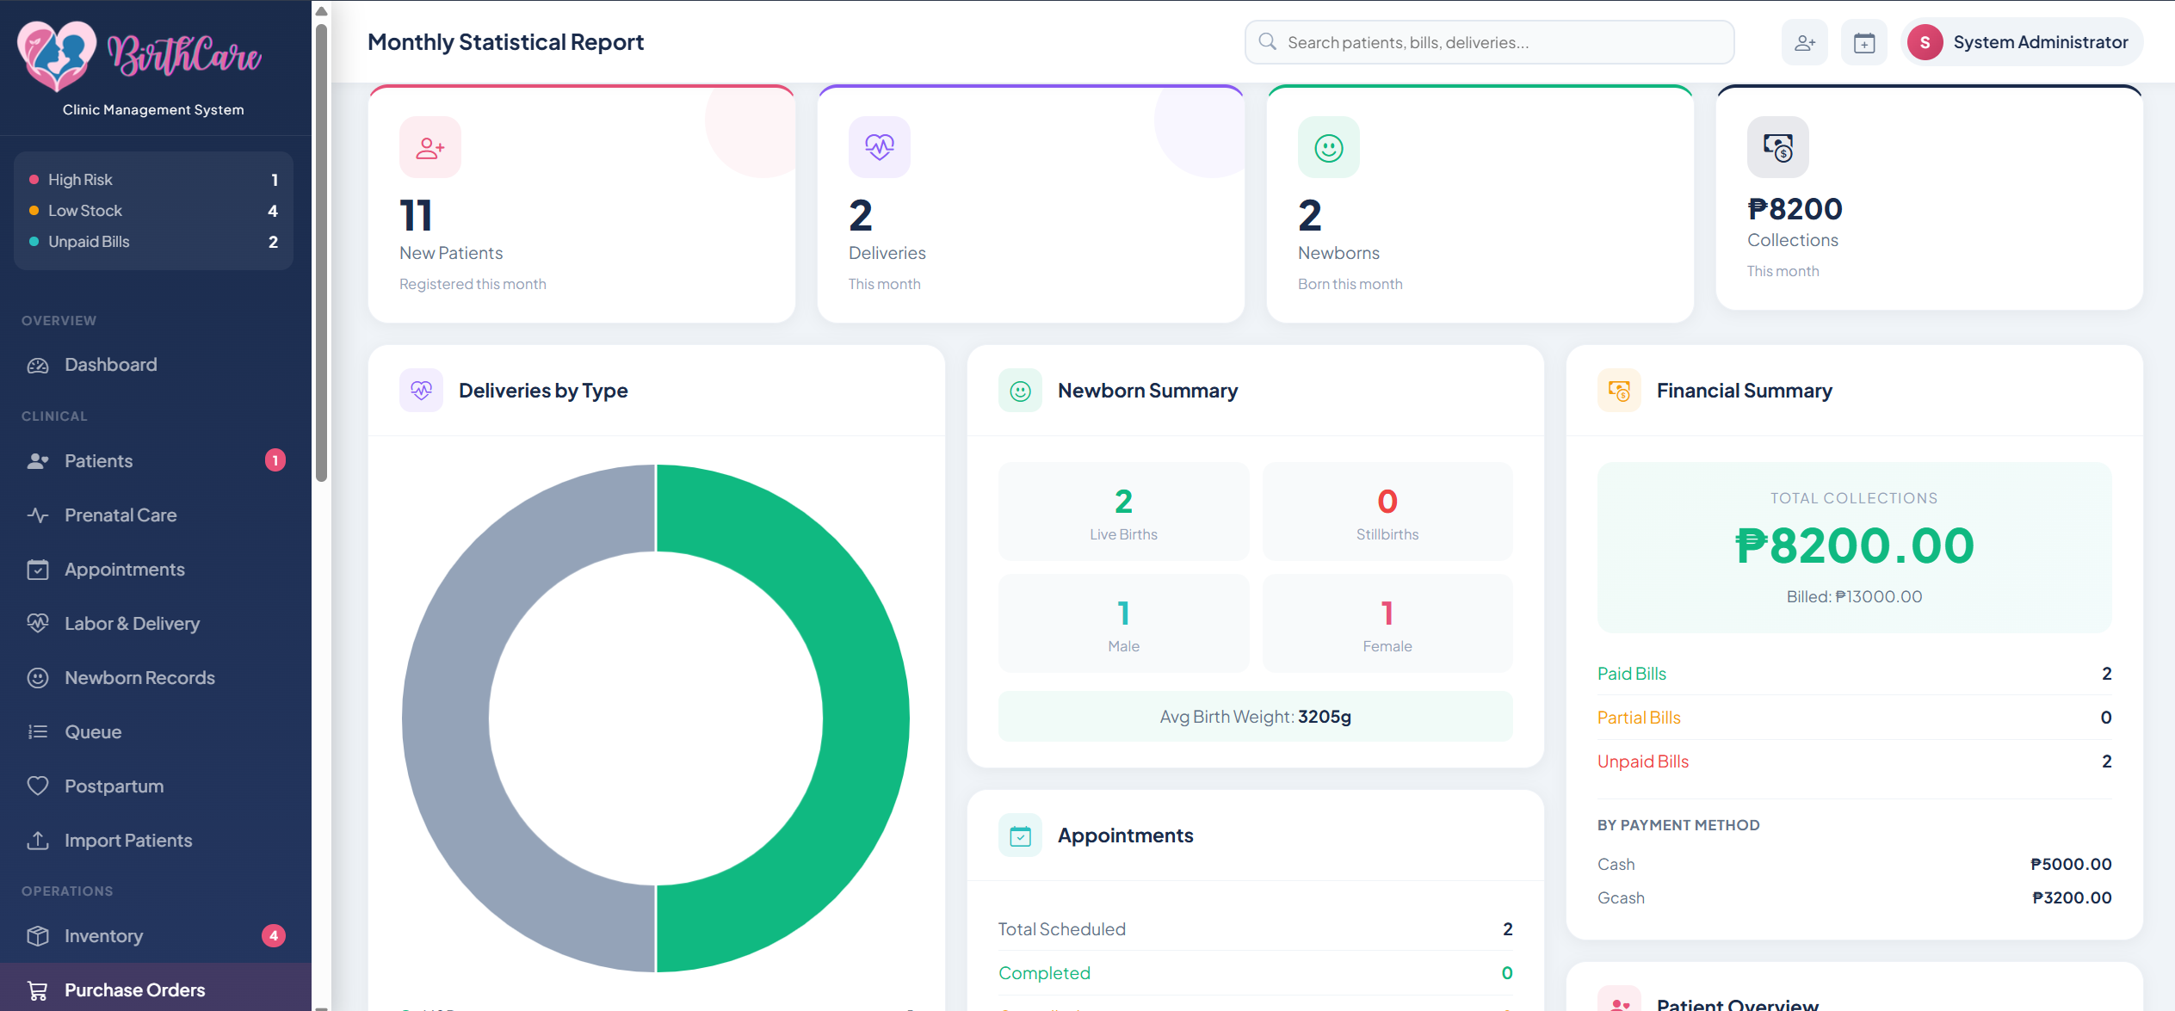
Task: Click the Queue list icon
Action: (38, 732)
